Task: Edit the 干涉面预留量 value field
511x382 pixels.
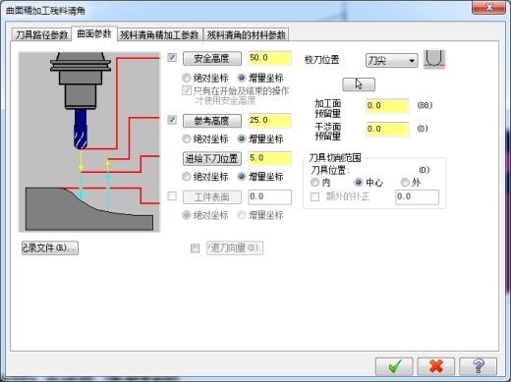Action: (387, 130)
